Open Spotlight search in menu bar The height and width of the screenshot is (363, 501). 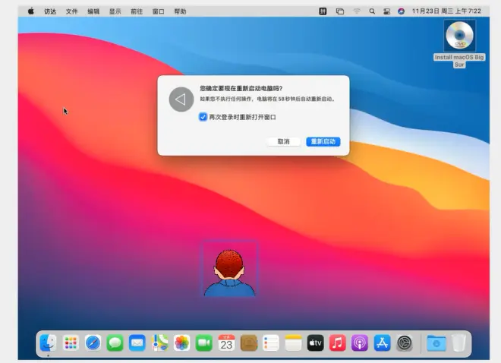[x=372, y=11]
